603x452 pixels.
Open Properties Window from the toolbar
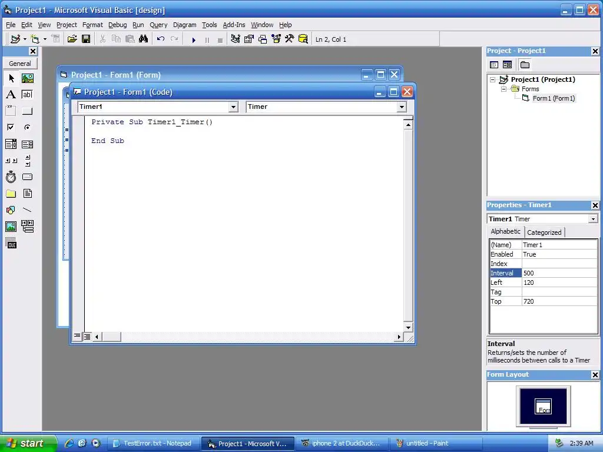(249, 39)
